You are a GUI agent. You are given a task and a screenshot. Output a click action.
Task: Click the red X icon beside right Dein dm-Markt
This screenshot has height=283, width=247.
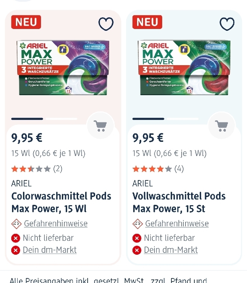click(x=137, y=250)
